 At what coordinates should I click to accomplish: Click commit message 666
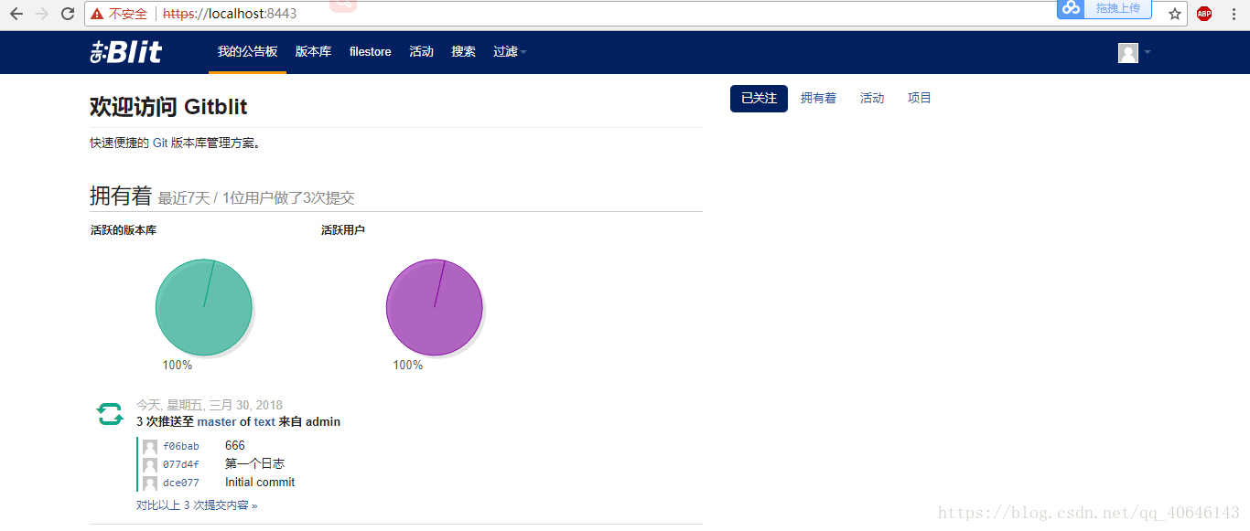pos(235,446)
